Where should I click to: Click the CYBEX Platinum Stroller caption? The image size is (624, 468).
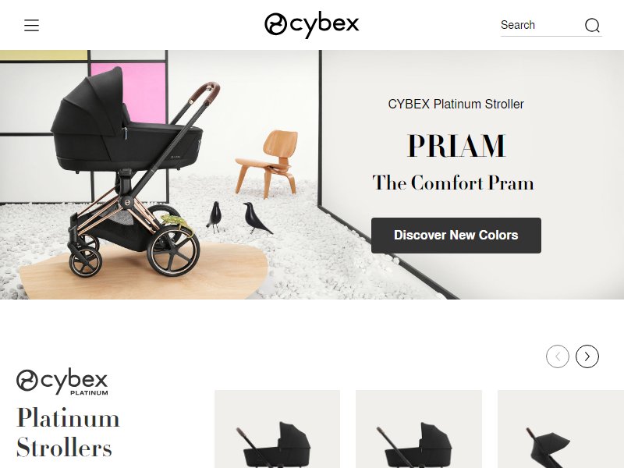pyautogui.click(x=456, y=104)
